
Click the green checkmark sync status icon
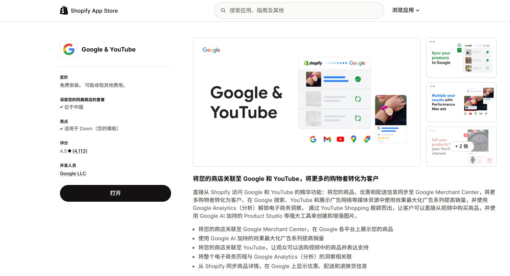click(358, 79)
